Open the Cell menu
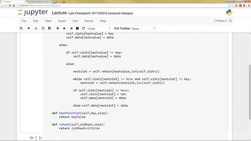 75,21
